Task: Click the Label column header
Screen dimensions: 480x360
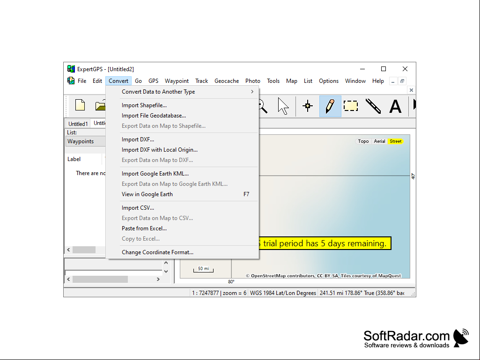Action: [84, 159]
